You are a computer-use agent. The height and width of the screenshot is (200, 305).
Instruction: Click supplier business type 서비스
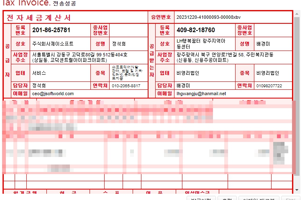(39, 73)
